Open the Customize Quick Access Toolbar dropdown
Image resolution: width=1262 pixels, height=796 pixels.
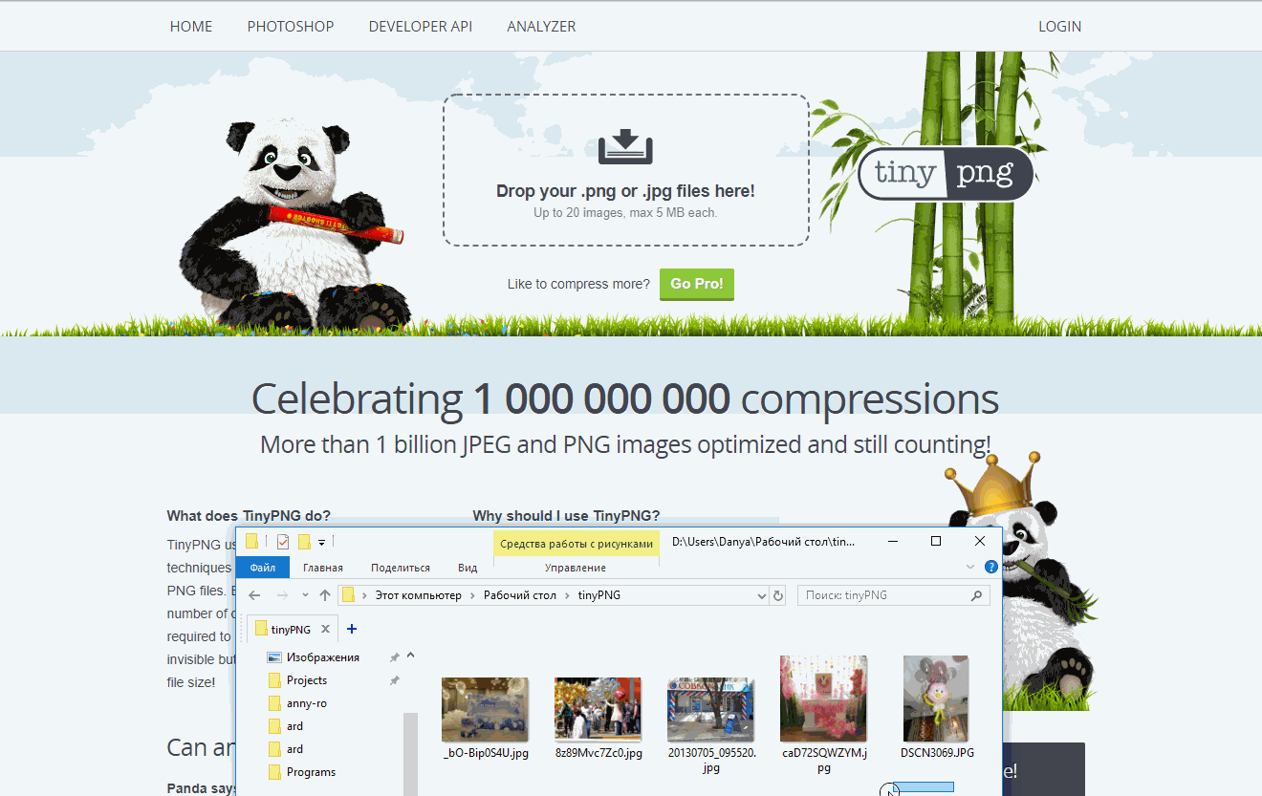pos(322,543)
